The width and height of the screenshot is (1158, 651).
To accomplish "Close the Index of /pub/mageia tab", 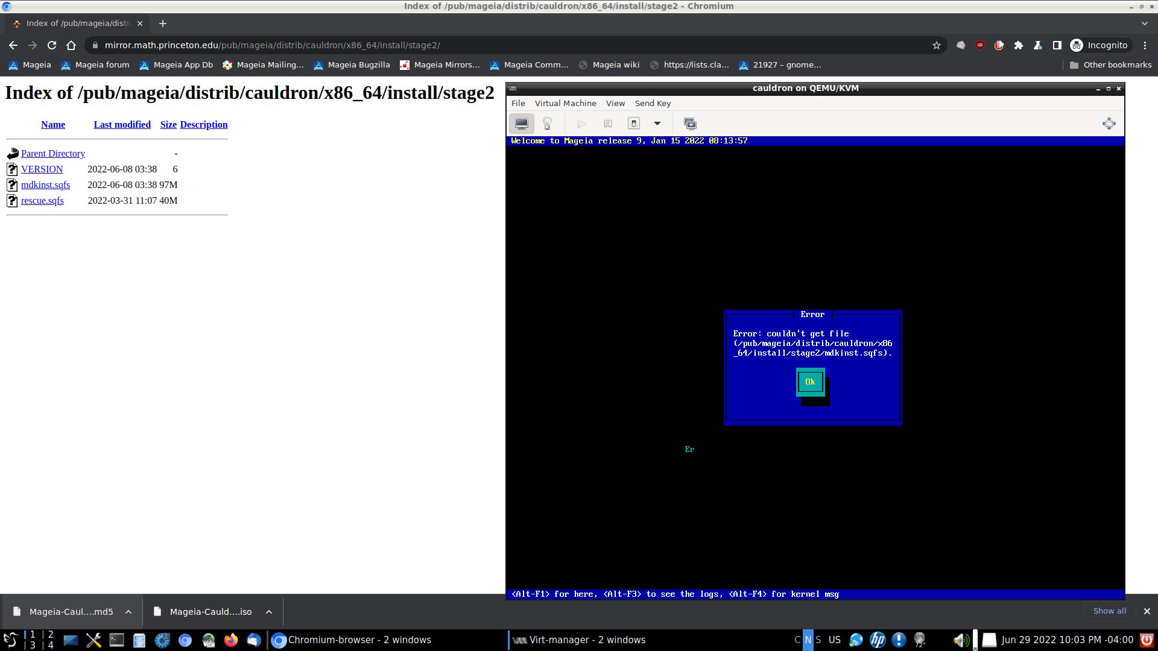I will click(x=140, y=24).
